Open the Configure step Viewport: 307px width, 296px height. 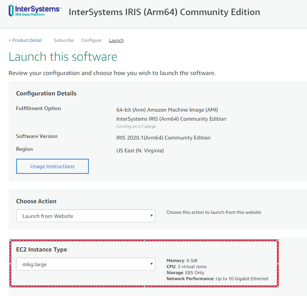tap(91, 40)
